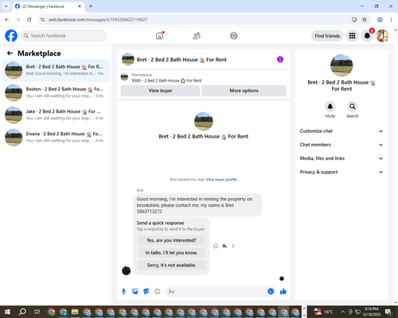Search in conversation magnifier icon

click(353, 107)
